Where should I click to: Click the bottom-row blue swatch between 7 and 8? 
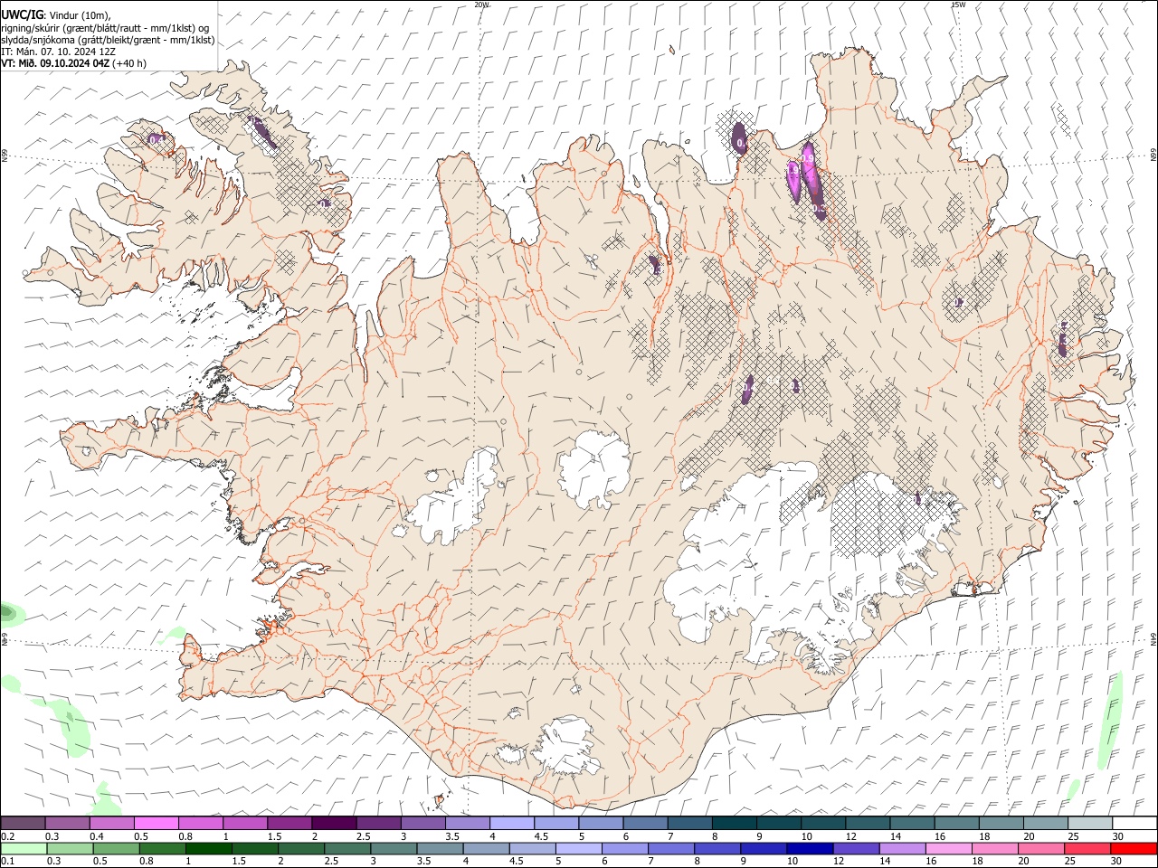point(671,848)
